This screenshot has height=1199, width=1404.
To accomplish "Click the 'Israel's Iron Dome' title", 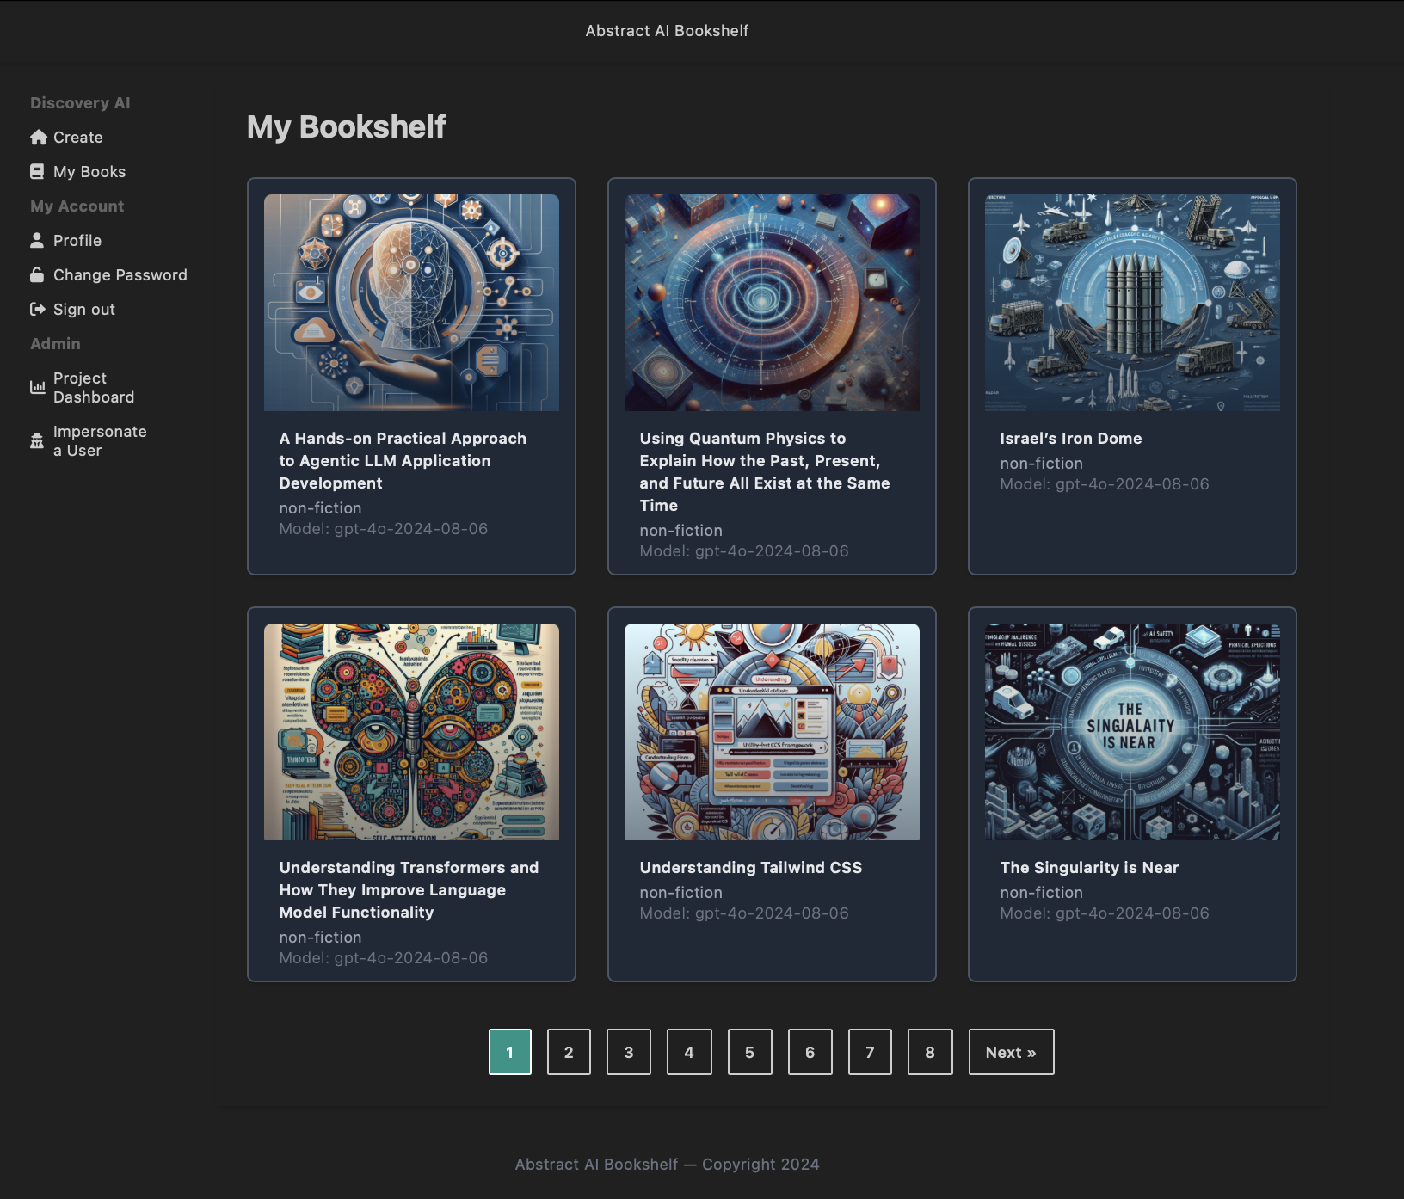I will (x=1071, y=439).
